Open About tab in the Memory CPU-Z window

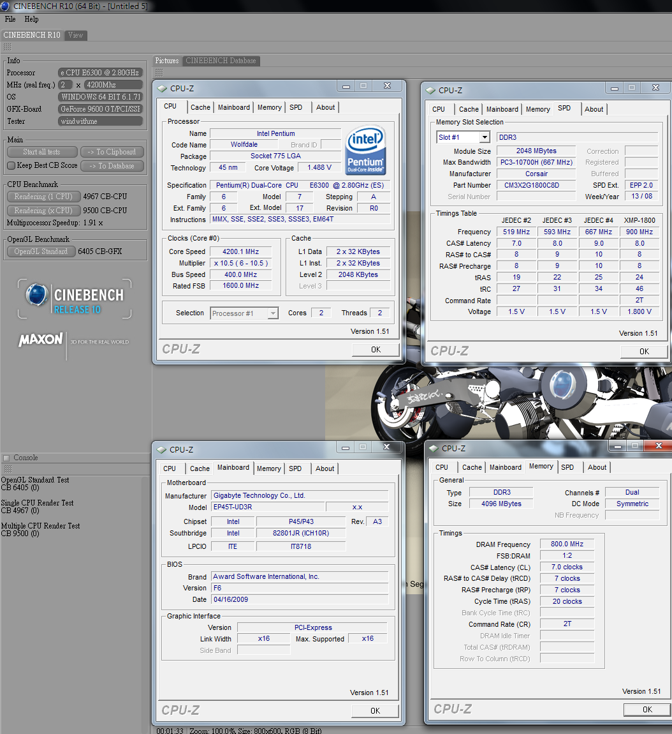click(597, 467)
